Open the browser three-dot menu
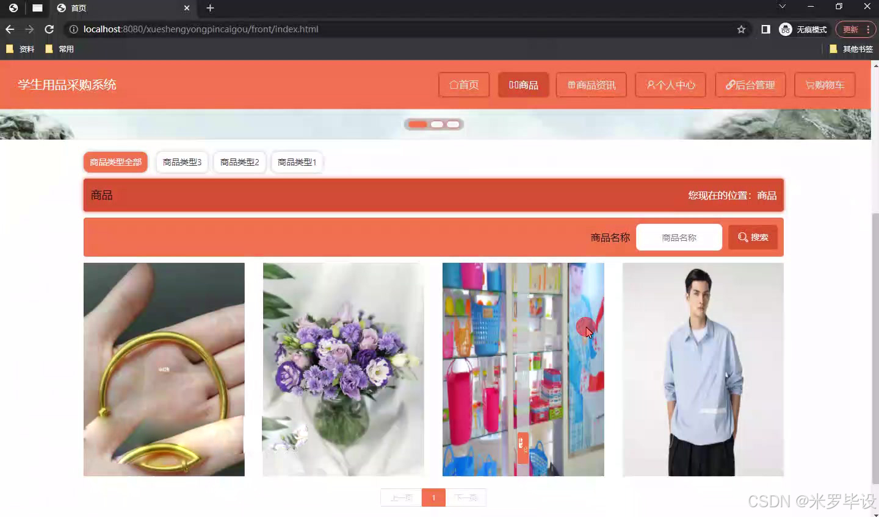Screen dimensions: 879x517 (868, 29)
